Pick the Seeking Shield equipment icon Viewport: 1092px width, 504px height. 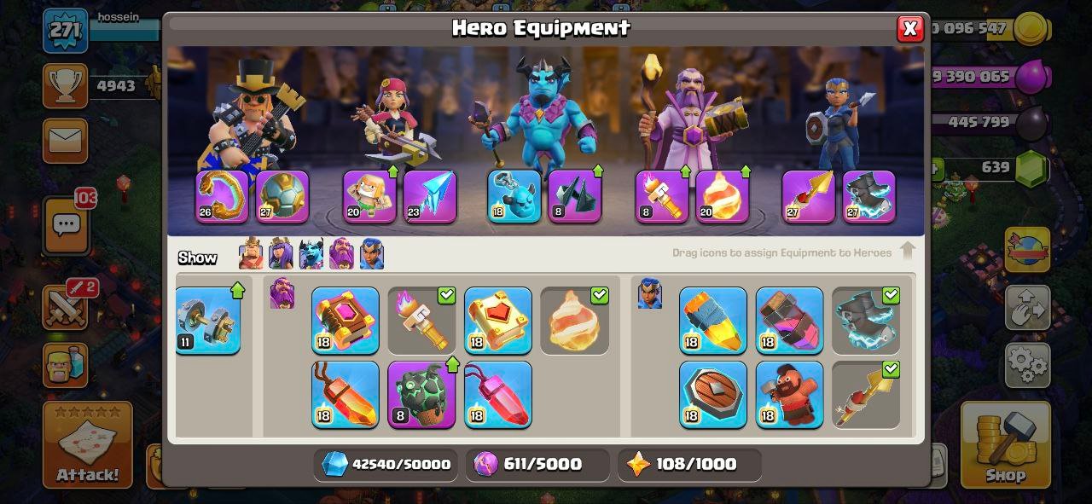pyautogui.click(x=713, y=394)
